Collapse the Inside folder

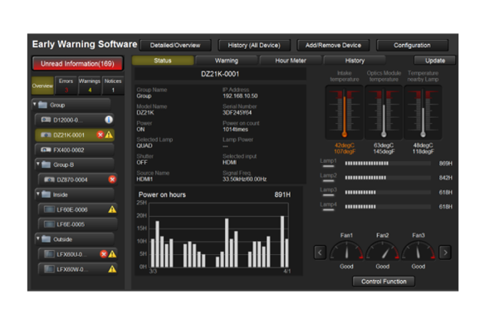tap(37, 194)
